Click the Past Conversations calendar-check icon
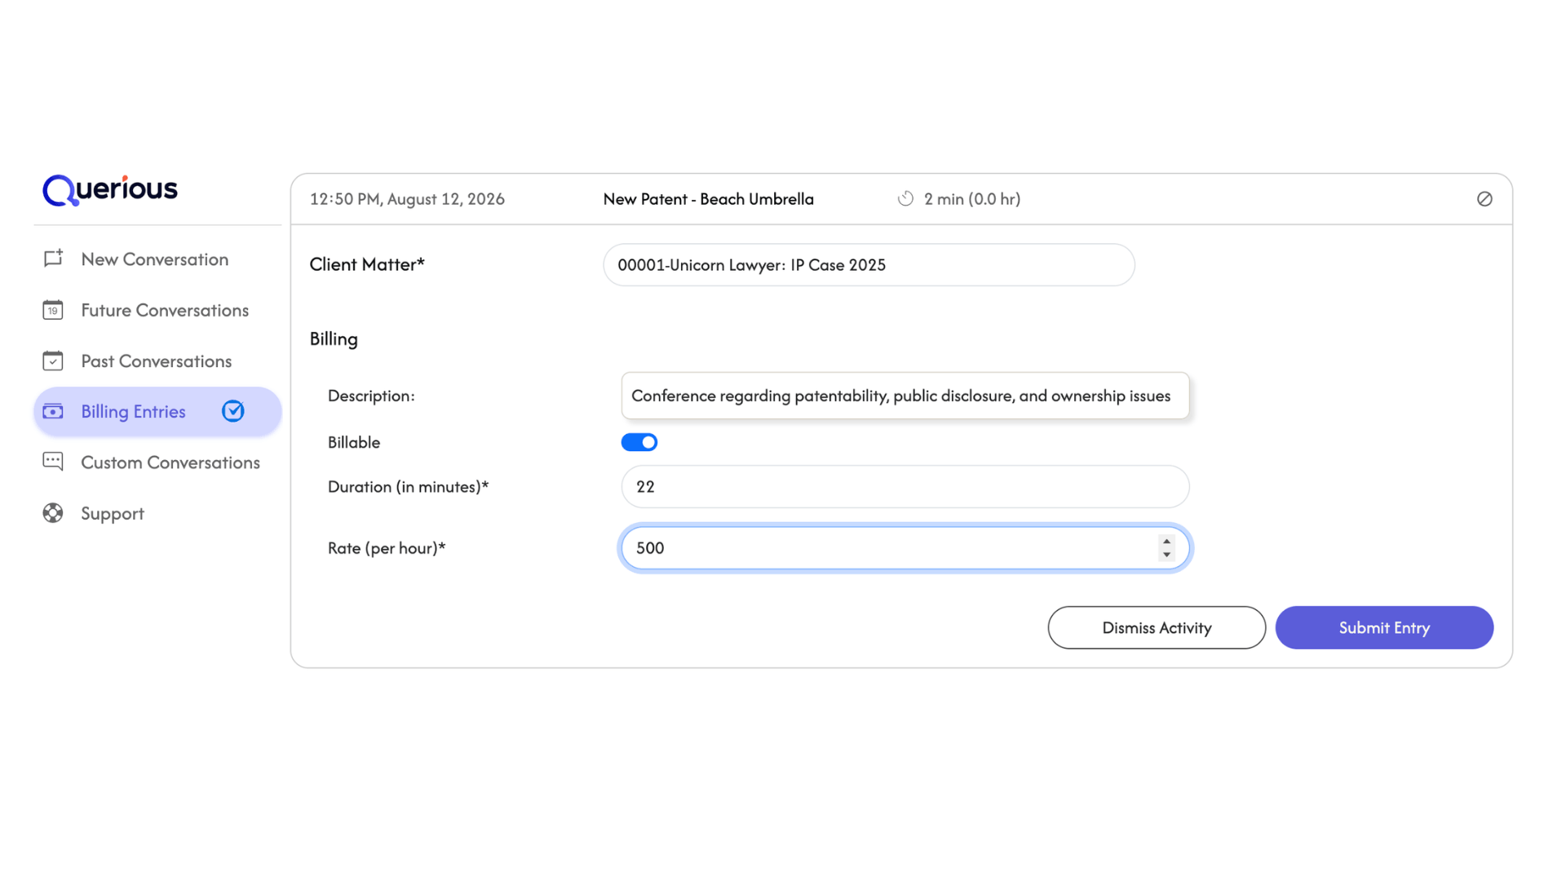1566x881 pixels. (x=53, y=361)
